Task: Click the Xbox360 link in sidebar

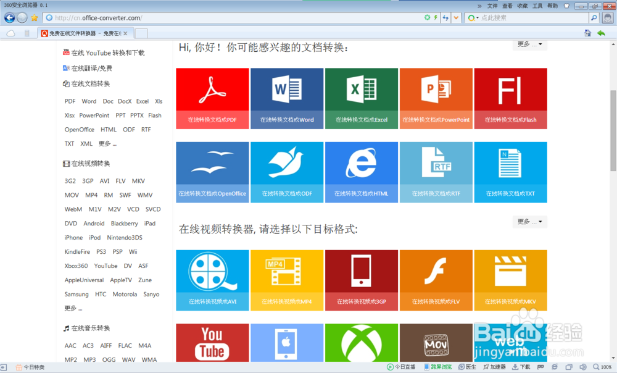Action: pyautogui.click(x=76, y=266)
